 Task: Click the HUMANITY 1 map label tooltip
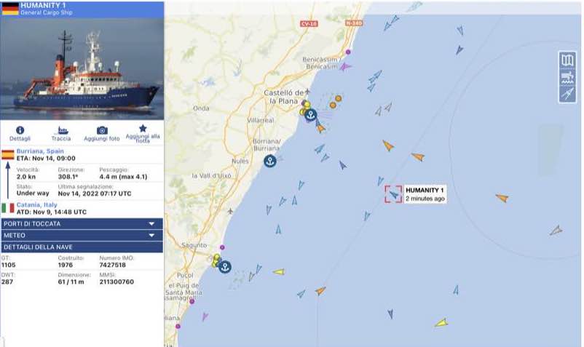(425, 194)
